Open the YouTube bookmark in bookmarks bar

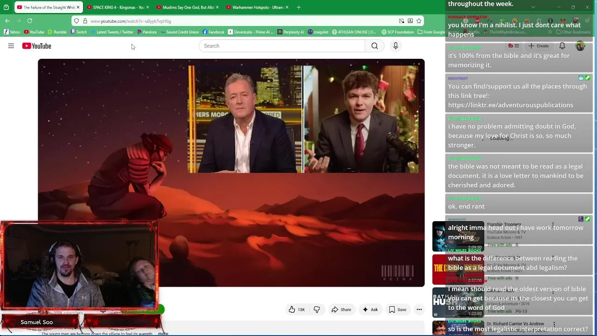[34, 32]
